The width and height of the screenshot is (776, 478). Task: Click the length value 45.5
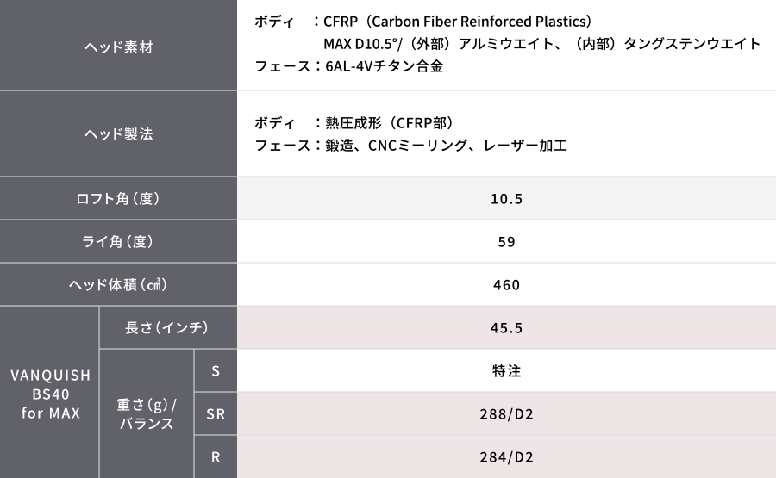pos(506,328)
